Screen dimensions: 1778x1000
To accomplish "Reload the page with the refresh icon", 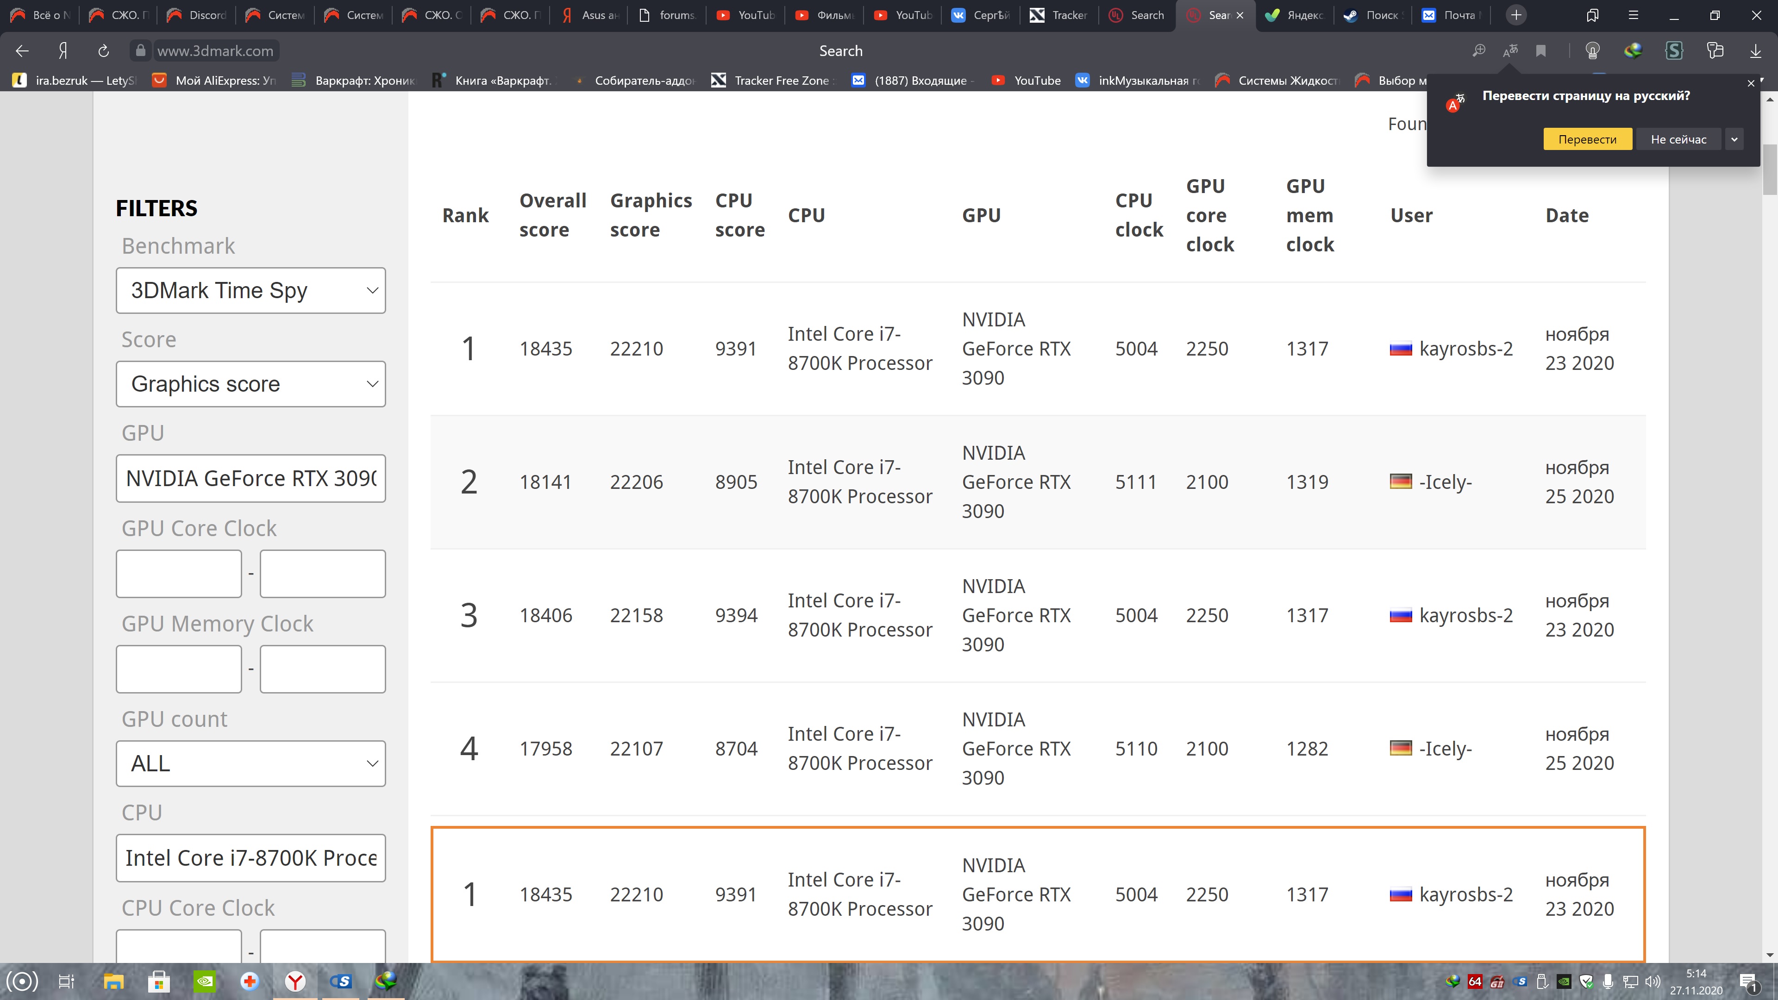I will point(104,50).
